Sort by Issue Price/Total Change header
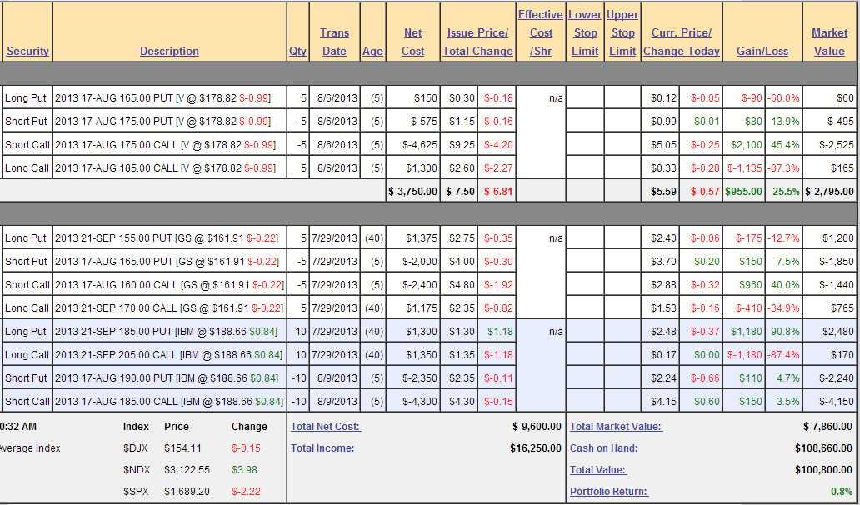The height and width of the screenshot is (505, 860). [x=477, y=42]
